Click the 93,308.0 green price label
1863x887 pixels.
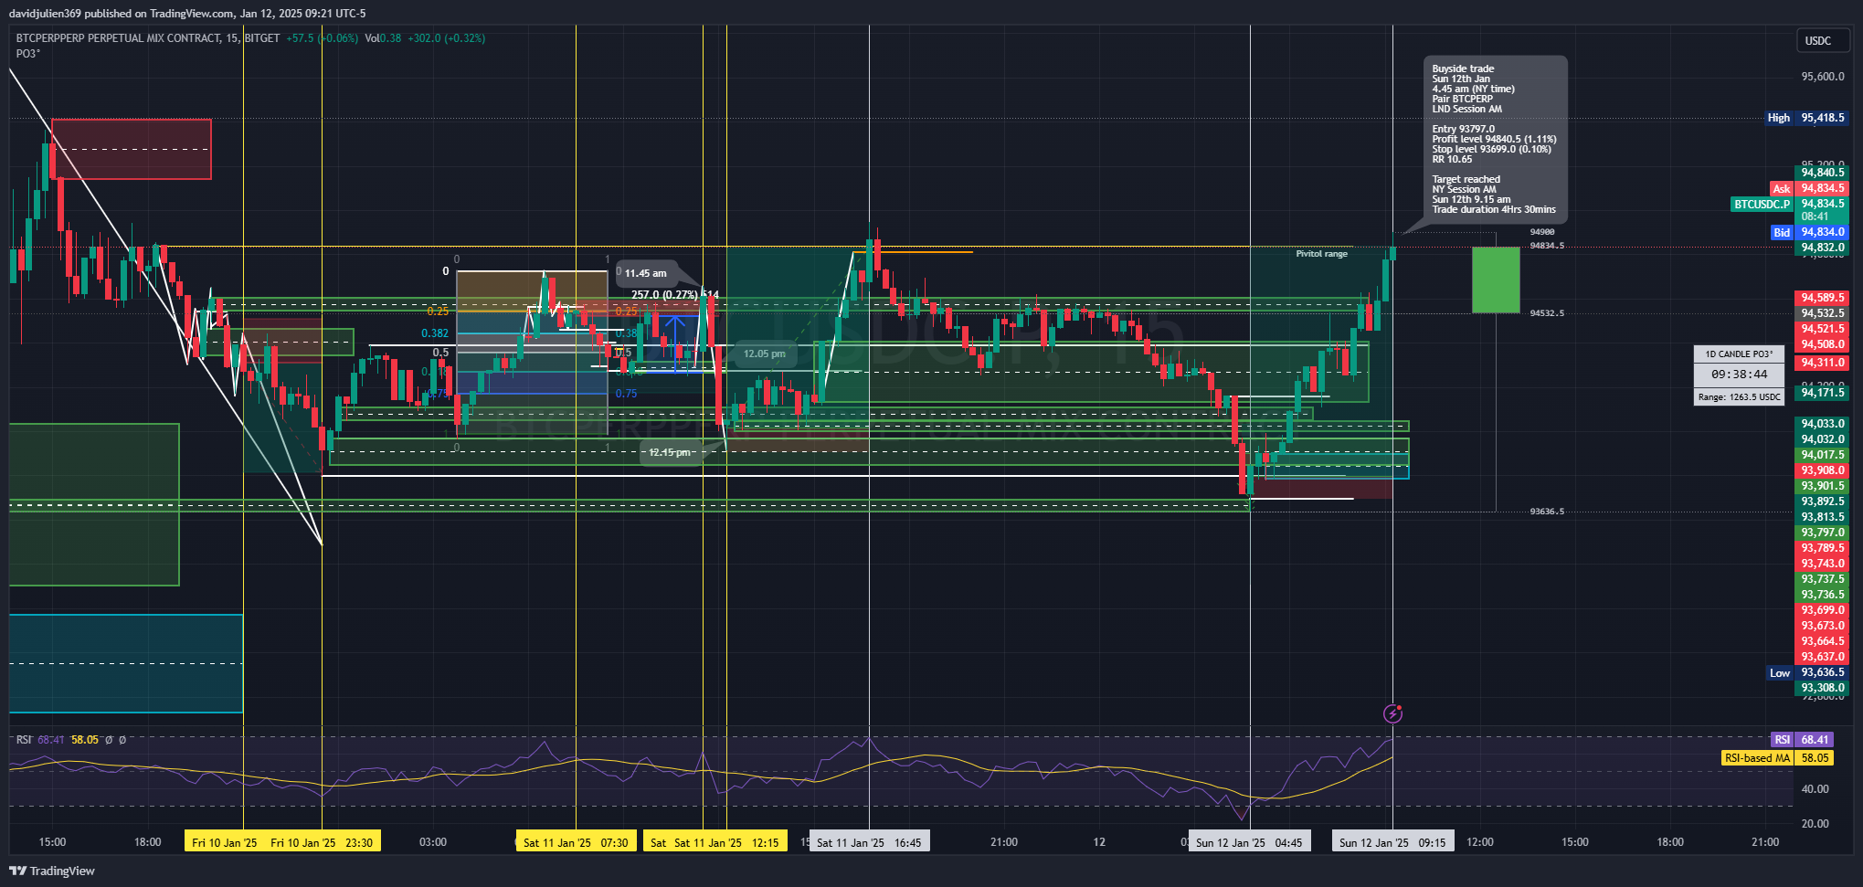[1822, 688]
